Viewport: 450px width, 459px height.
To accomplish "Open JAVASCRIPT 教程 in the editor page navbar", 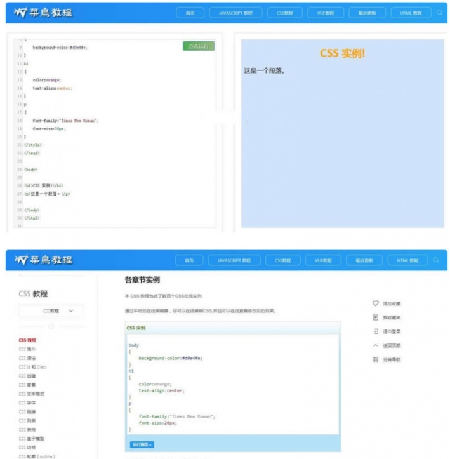I will tap(235, 13).
